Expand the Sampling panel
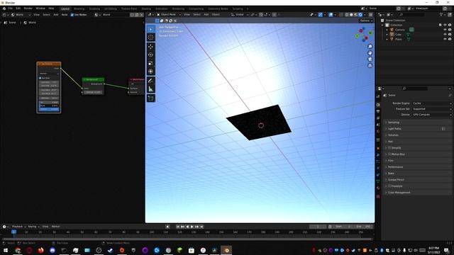This screenshot has width=454, height=255. pos(418,123)
